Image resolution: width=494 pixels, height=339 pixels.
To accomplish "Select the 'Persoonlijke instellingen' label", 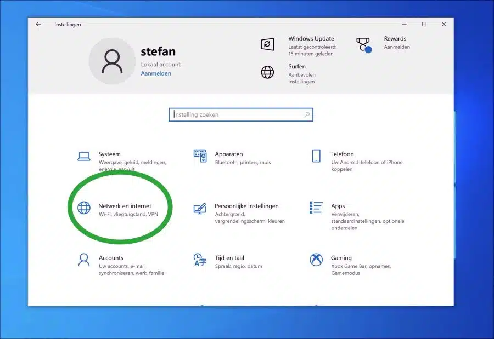I will (x=246, y=206).
